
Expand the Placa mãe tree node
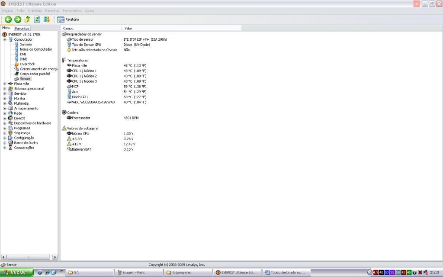[x=5, y=84]
